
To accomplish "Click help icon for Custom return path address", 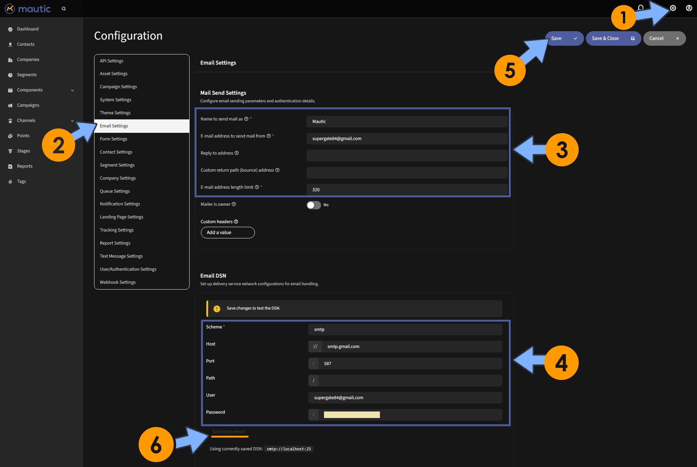I will click(x=277, y=170).
